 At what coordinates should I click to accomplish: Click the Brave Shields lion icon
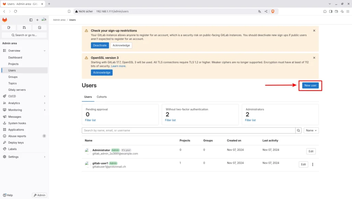point(273,11)
